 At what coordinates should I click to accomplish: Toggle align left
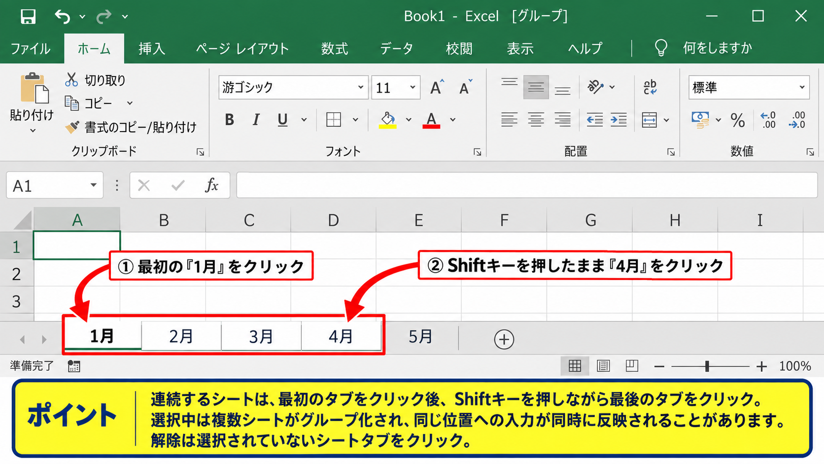[x=510, y=119]
